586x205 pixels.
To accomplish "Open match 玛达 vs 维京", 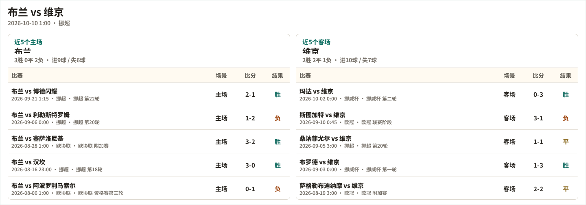I will tap(316, 91).
